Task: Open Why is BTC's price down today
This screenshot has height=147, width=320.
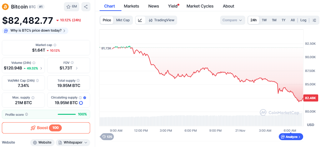Action: tap(35, 31)
